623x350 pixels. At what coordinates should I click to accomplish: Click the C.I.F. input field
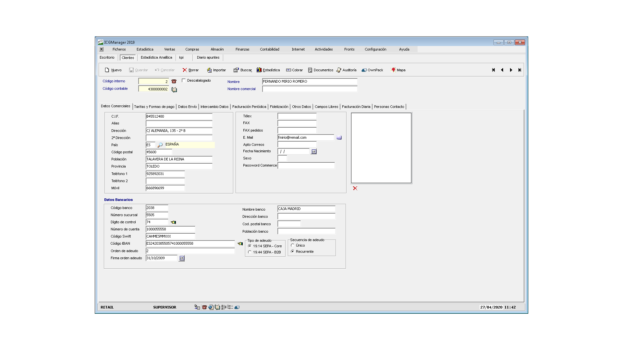click(x=179, y=116)
